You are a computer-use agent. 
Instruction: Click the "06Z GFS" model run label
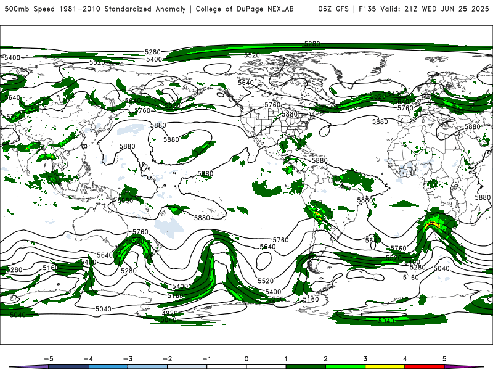pos(333,9)
